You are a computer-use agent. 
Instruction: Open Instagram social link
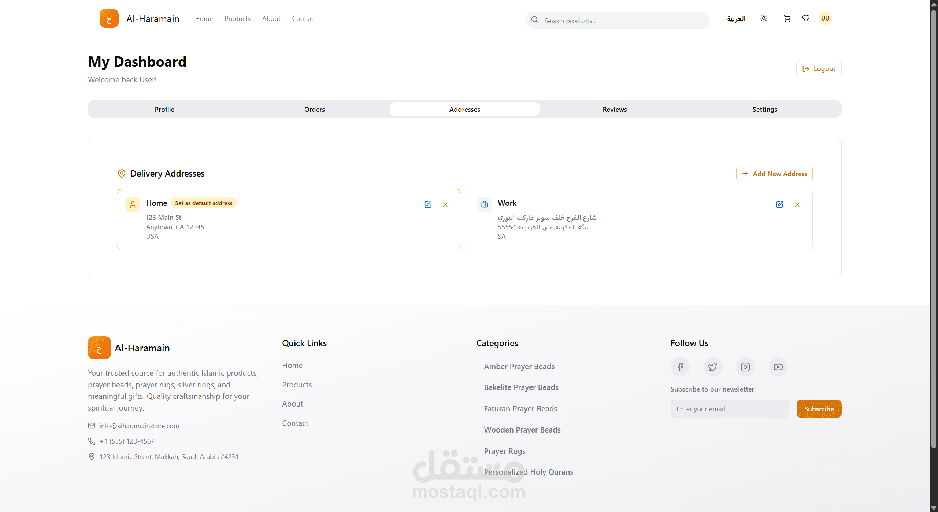[x=745, y=367]
